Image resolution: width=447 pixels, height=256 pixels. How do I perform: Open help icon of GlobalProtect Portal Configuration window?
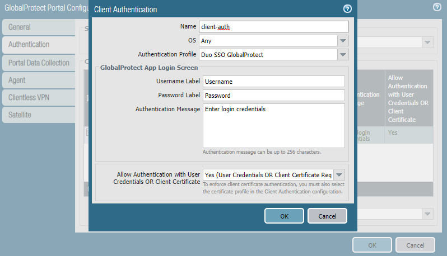pos(437,7)
